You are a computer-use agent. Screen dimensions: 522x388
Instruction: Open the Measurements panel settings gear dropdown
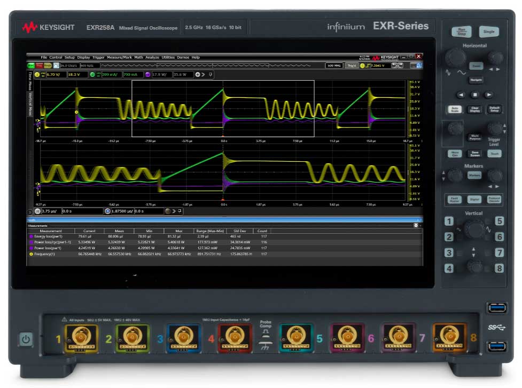[416, 225]
